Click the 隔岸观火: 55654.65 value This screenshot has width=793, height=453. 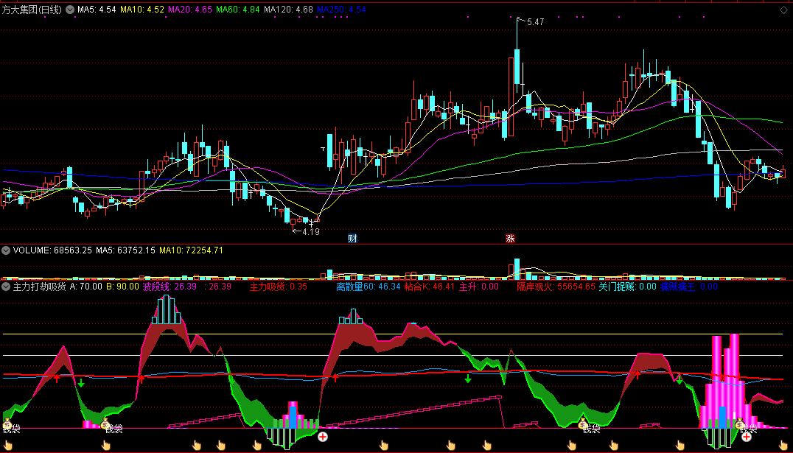coord(556,287)
